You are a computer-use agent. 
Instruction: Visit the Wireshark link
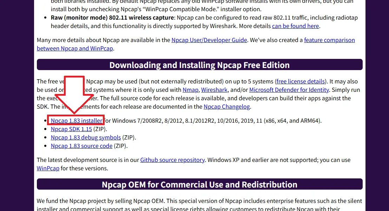[214, 90]
